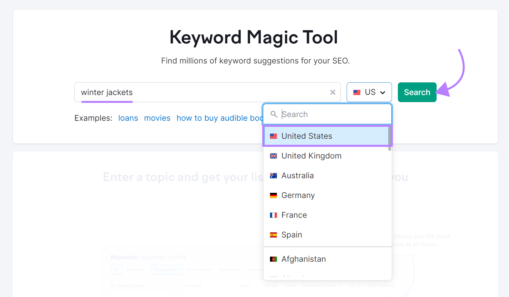Viewport: 509px width, 297px height.
Task: Click the green Search button
Action: pyautogui.click(x=417, y=92)
